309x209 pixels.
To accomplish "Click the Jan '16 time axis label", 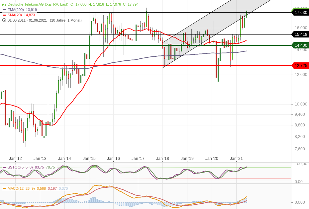I will tap(114, 159).
